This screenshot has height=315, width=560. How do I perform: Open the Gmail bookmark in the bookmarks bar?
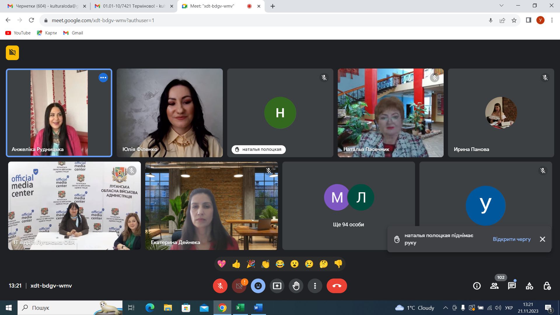pyautogui.click(x=73, y=33)
